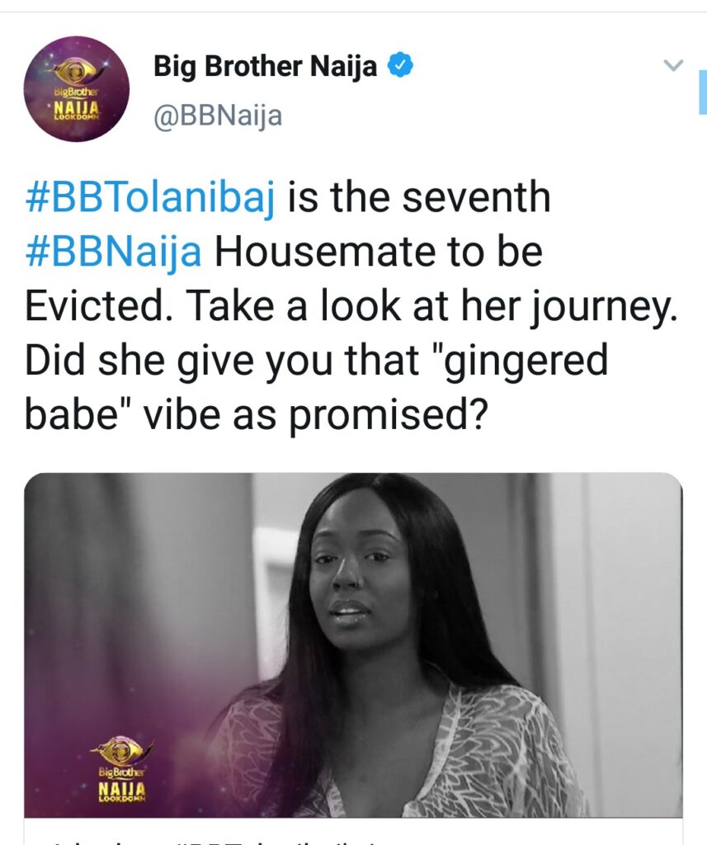
Task: Click the blue scrollbar indicator on right edge
Action: click(x=703, y=92)
